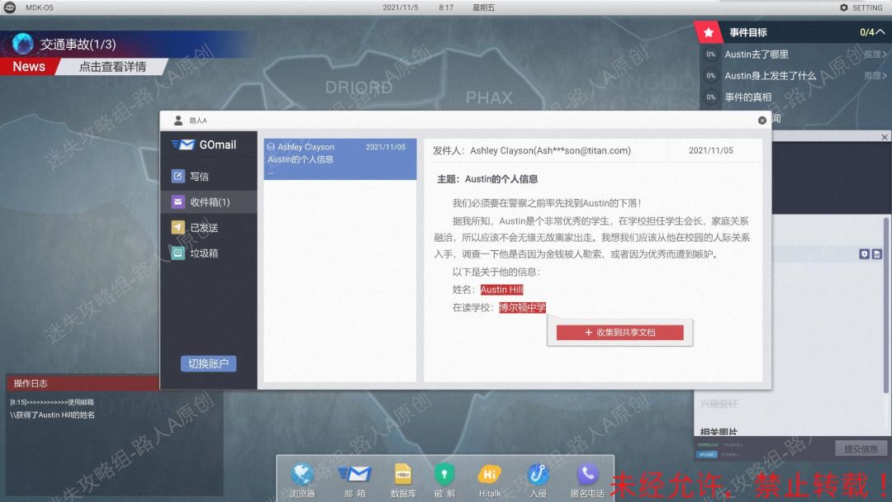Screen dimensions: 892x502
Task: Click the 操作日志 log header
Action: 83,383
